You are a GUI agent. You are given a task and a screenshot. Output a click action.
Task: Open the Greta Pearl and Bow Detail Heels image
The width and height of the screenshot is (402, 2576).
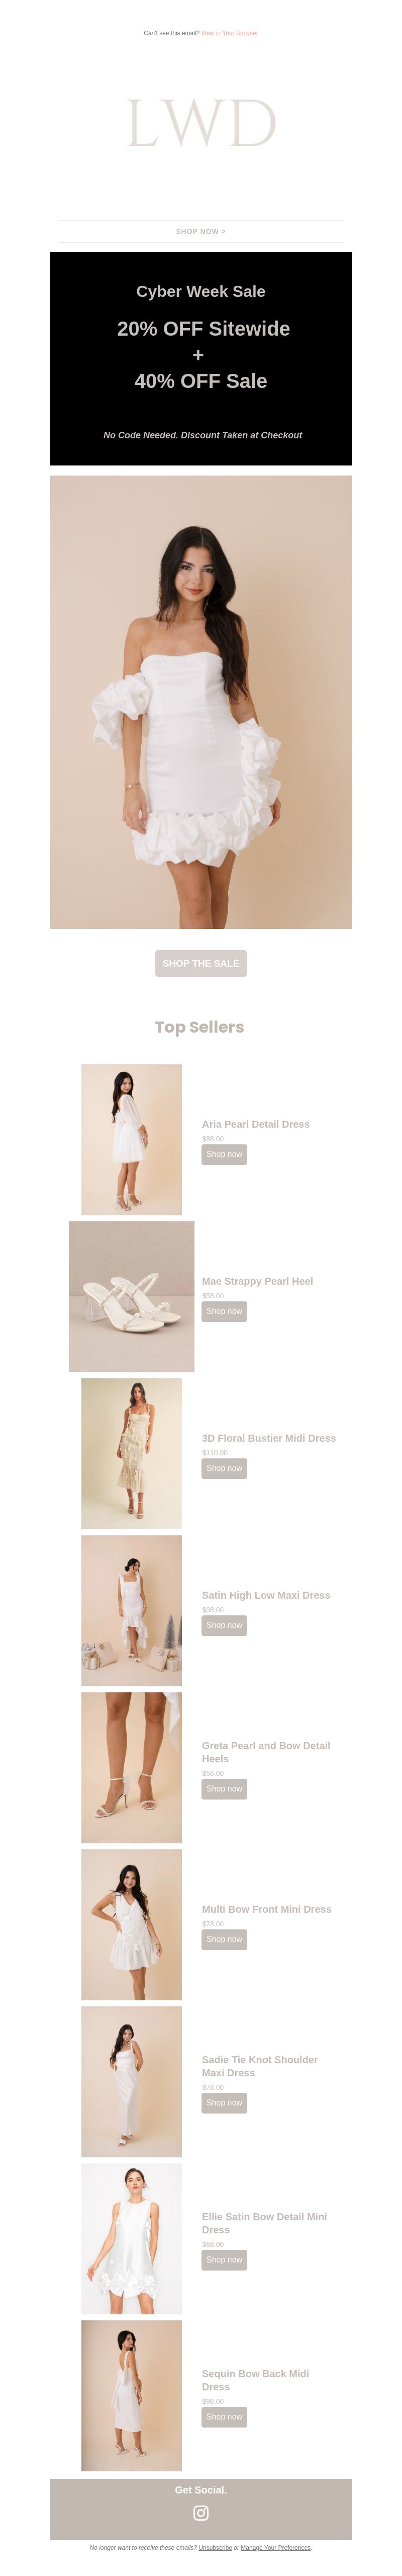(x=132, y=1767)
